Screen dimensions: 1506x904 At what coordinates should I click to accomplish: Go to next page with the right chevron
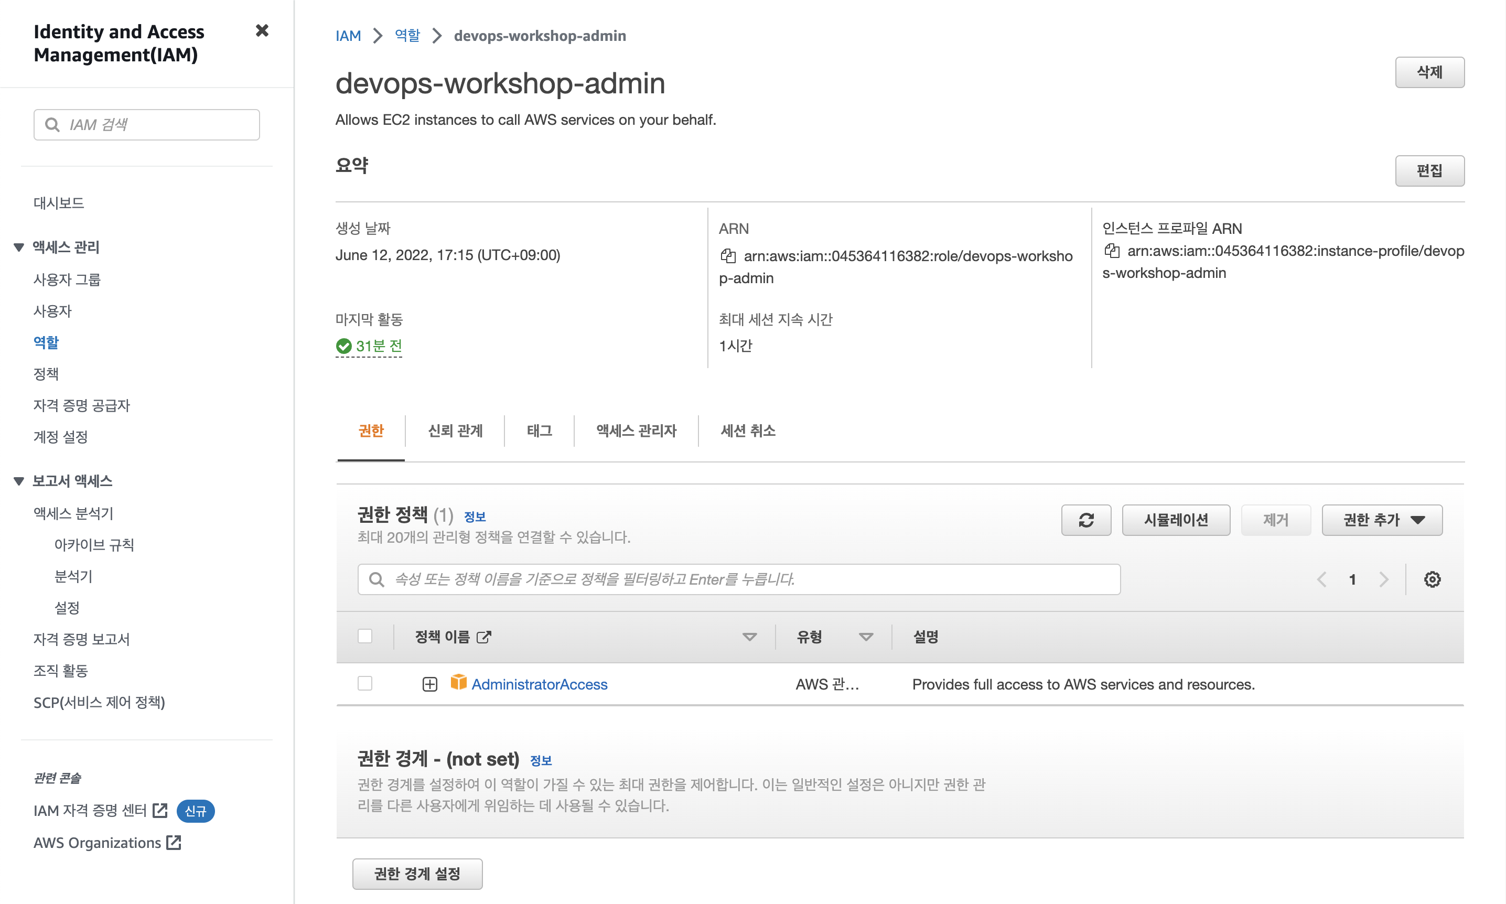(1384, 579)
